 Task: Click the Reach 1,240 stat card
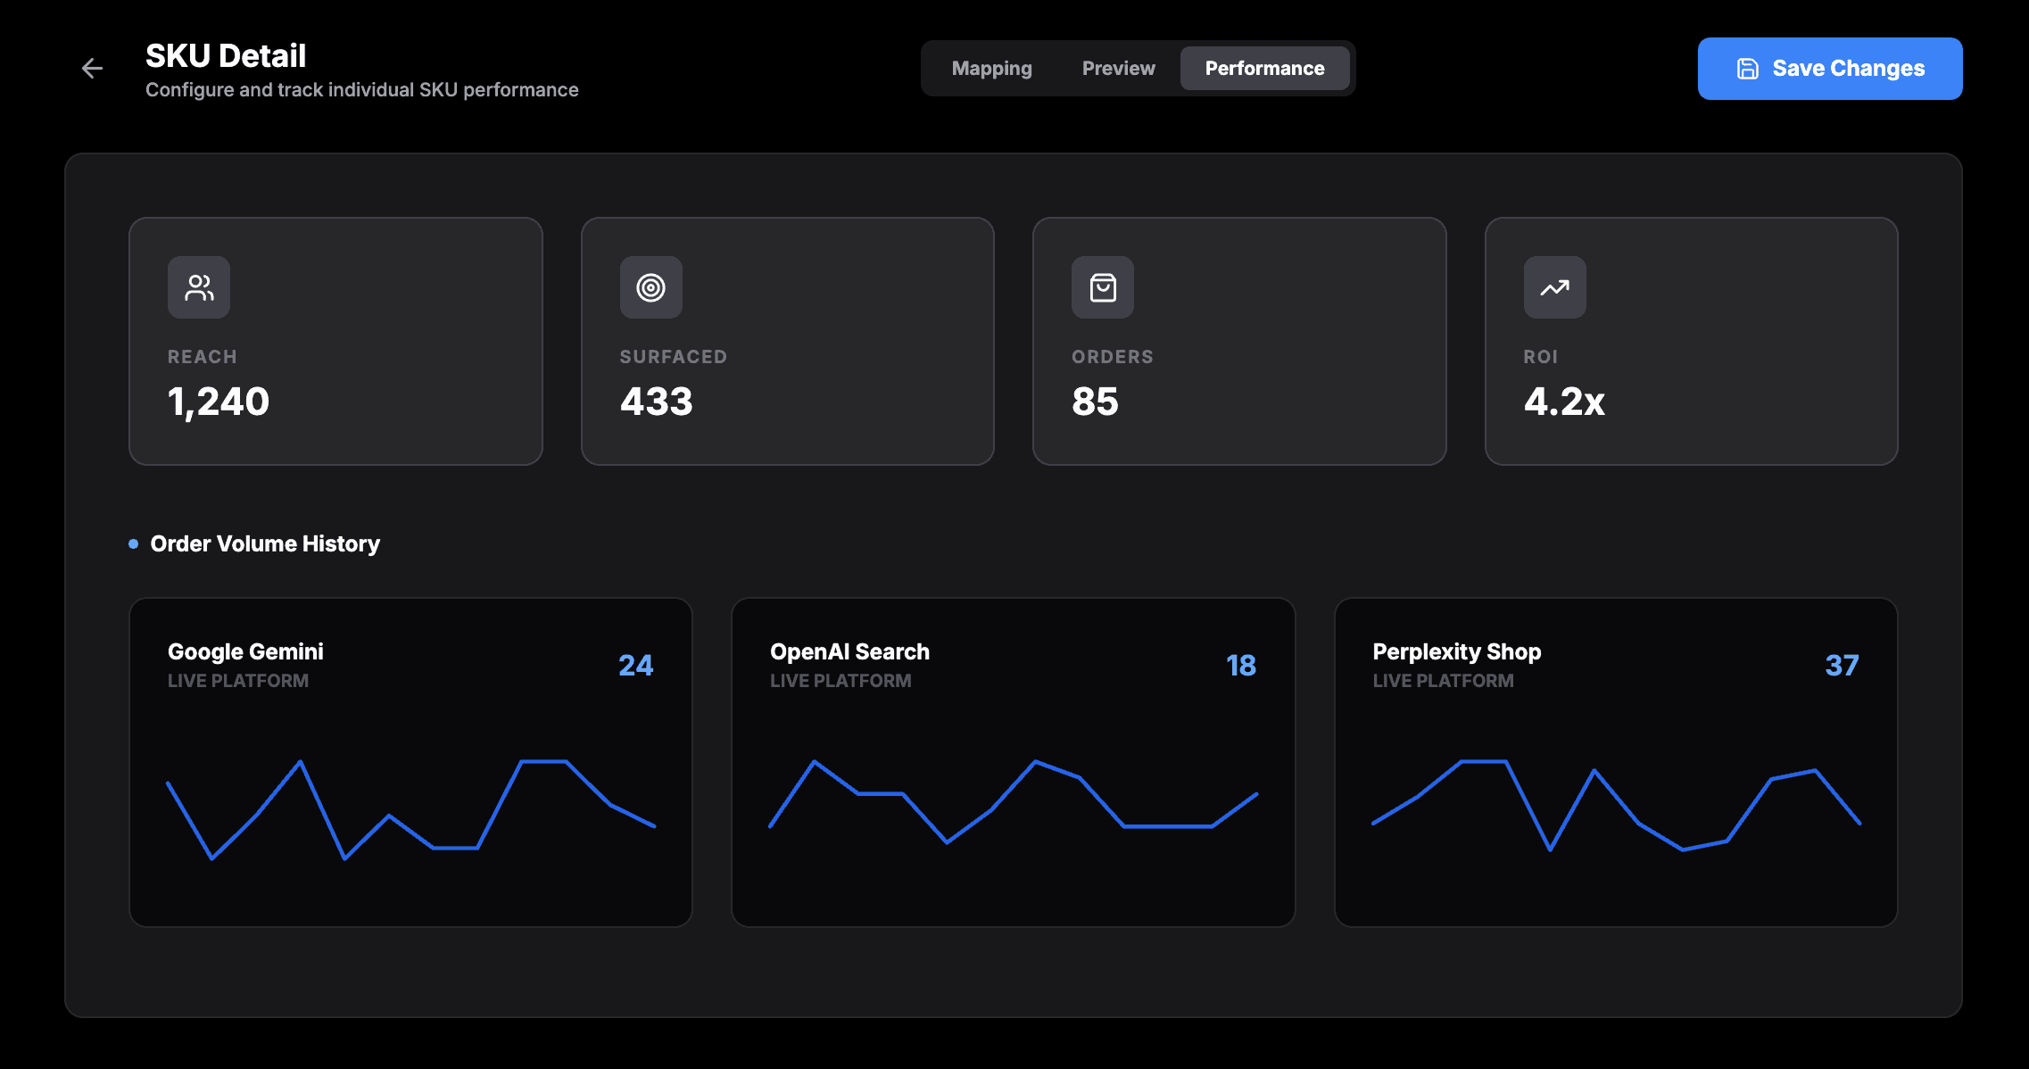(335, 341)
